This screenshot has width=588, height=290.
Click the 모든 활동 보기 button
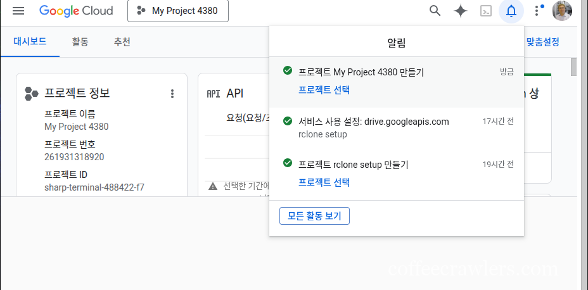[314, 216]
